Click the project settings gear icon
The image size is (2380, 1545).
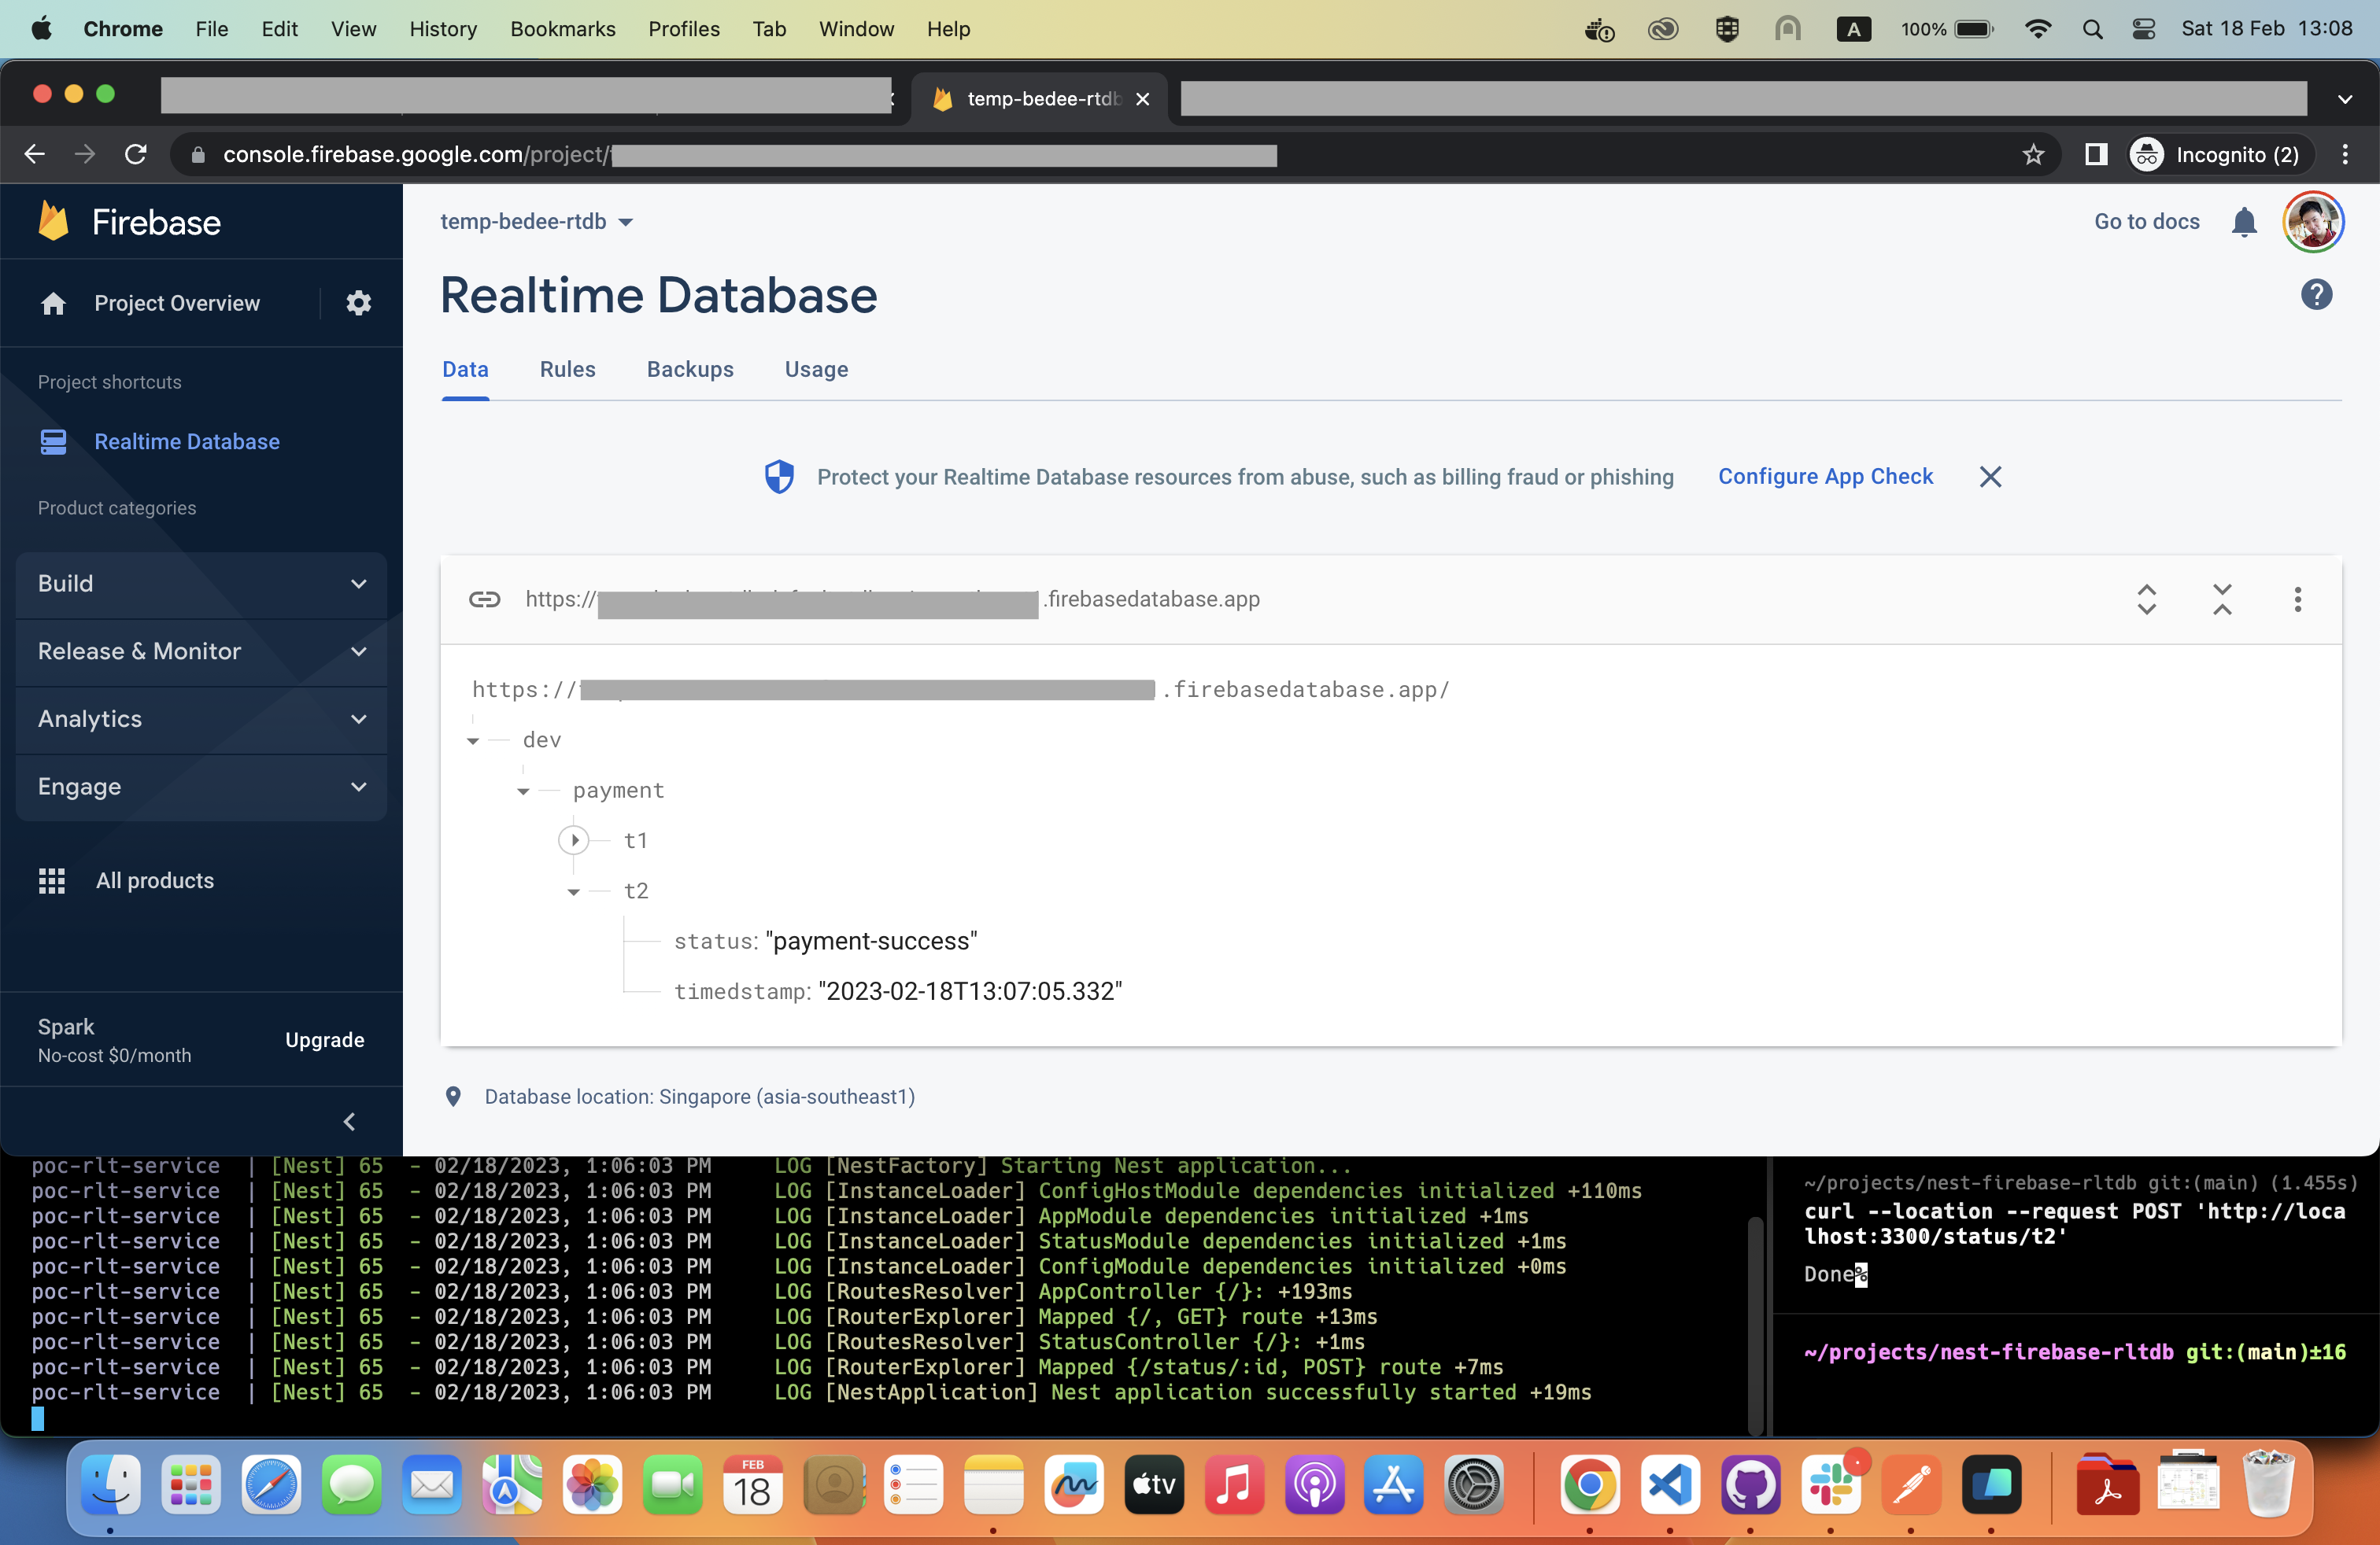pos(358,303)
